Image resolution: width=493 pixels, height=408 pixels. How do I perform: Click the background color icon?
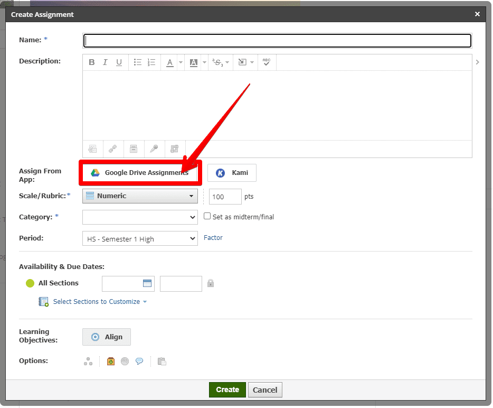194,62
